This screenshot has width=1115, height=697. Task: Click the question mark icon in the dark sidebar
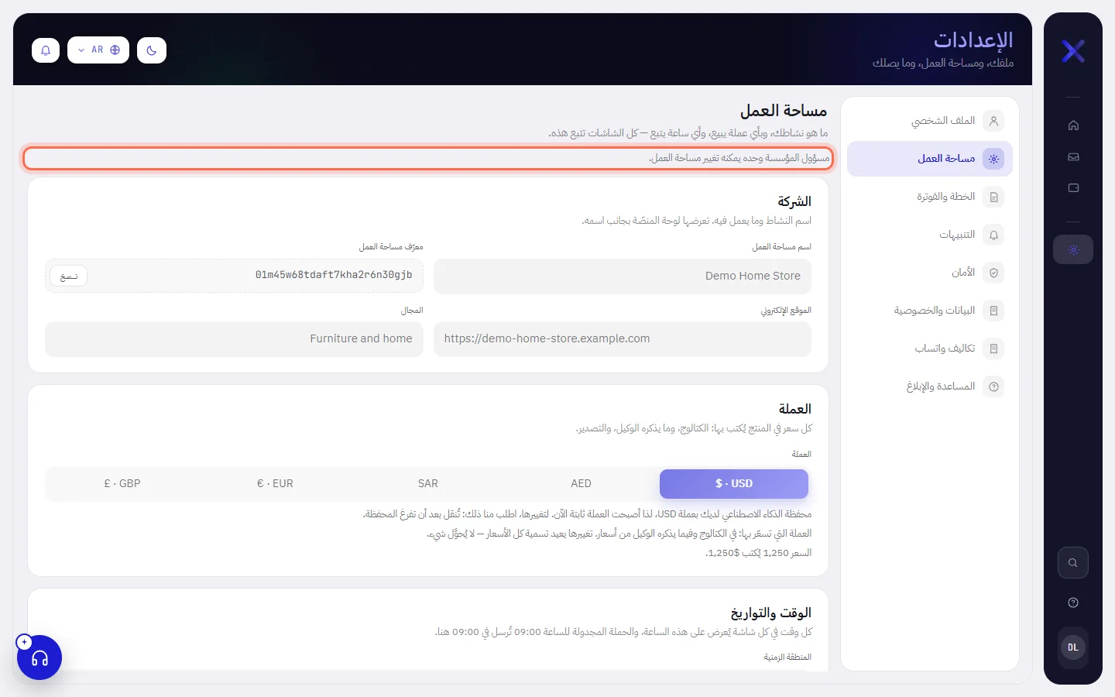(x=1073, y=603)
